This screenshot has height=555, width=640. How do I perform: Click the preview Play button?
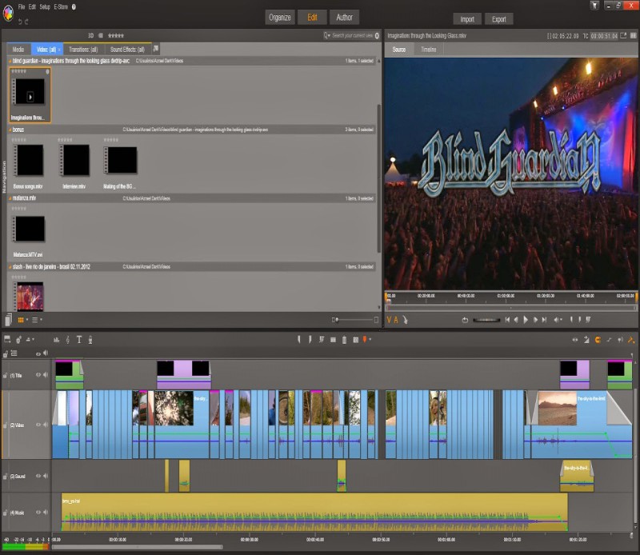(x=526, y=320)
